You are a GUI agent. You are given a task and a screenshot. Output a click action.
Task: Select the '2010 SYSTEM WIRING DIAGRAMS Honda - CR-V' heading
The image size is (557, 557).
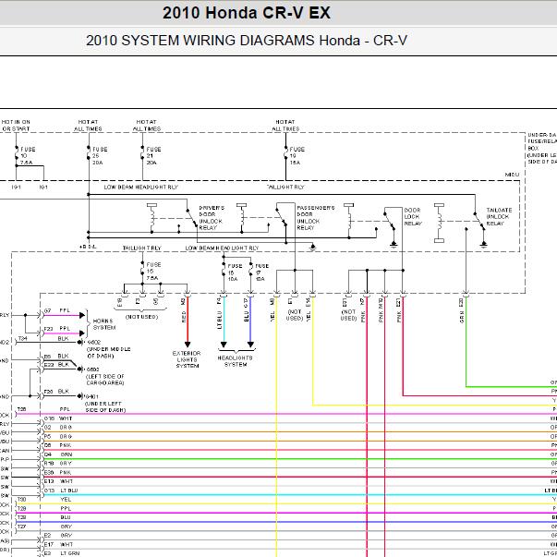click(x=247, y=40)
